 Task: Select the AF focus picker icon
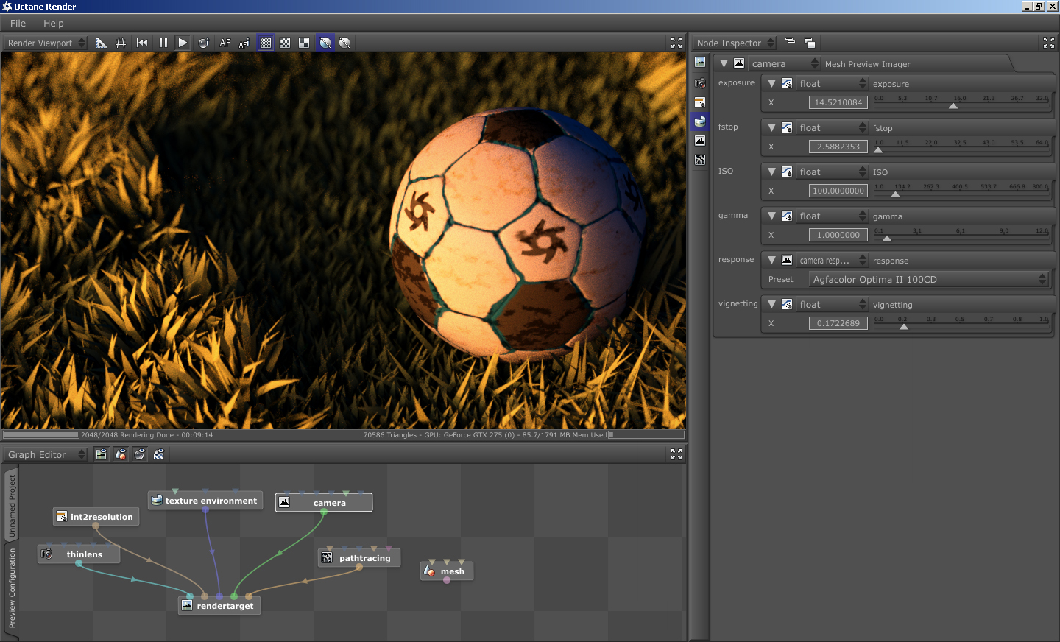244,43
